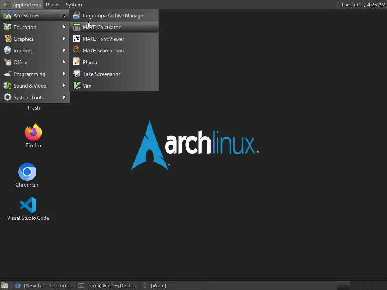Click the MATE Search Tool magnifier icon
Viewport: 387px width, 290px height.
click(x=76, y=50)
